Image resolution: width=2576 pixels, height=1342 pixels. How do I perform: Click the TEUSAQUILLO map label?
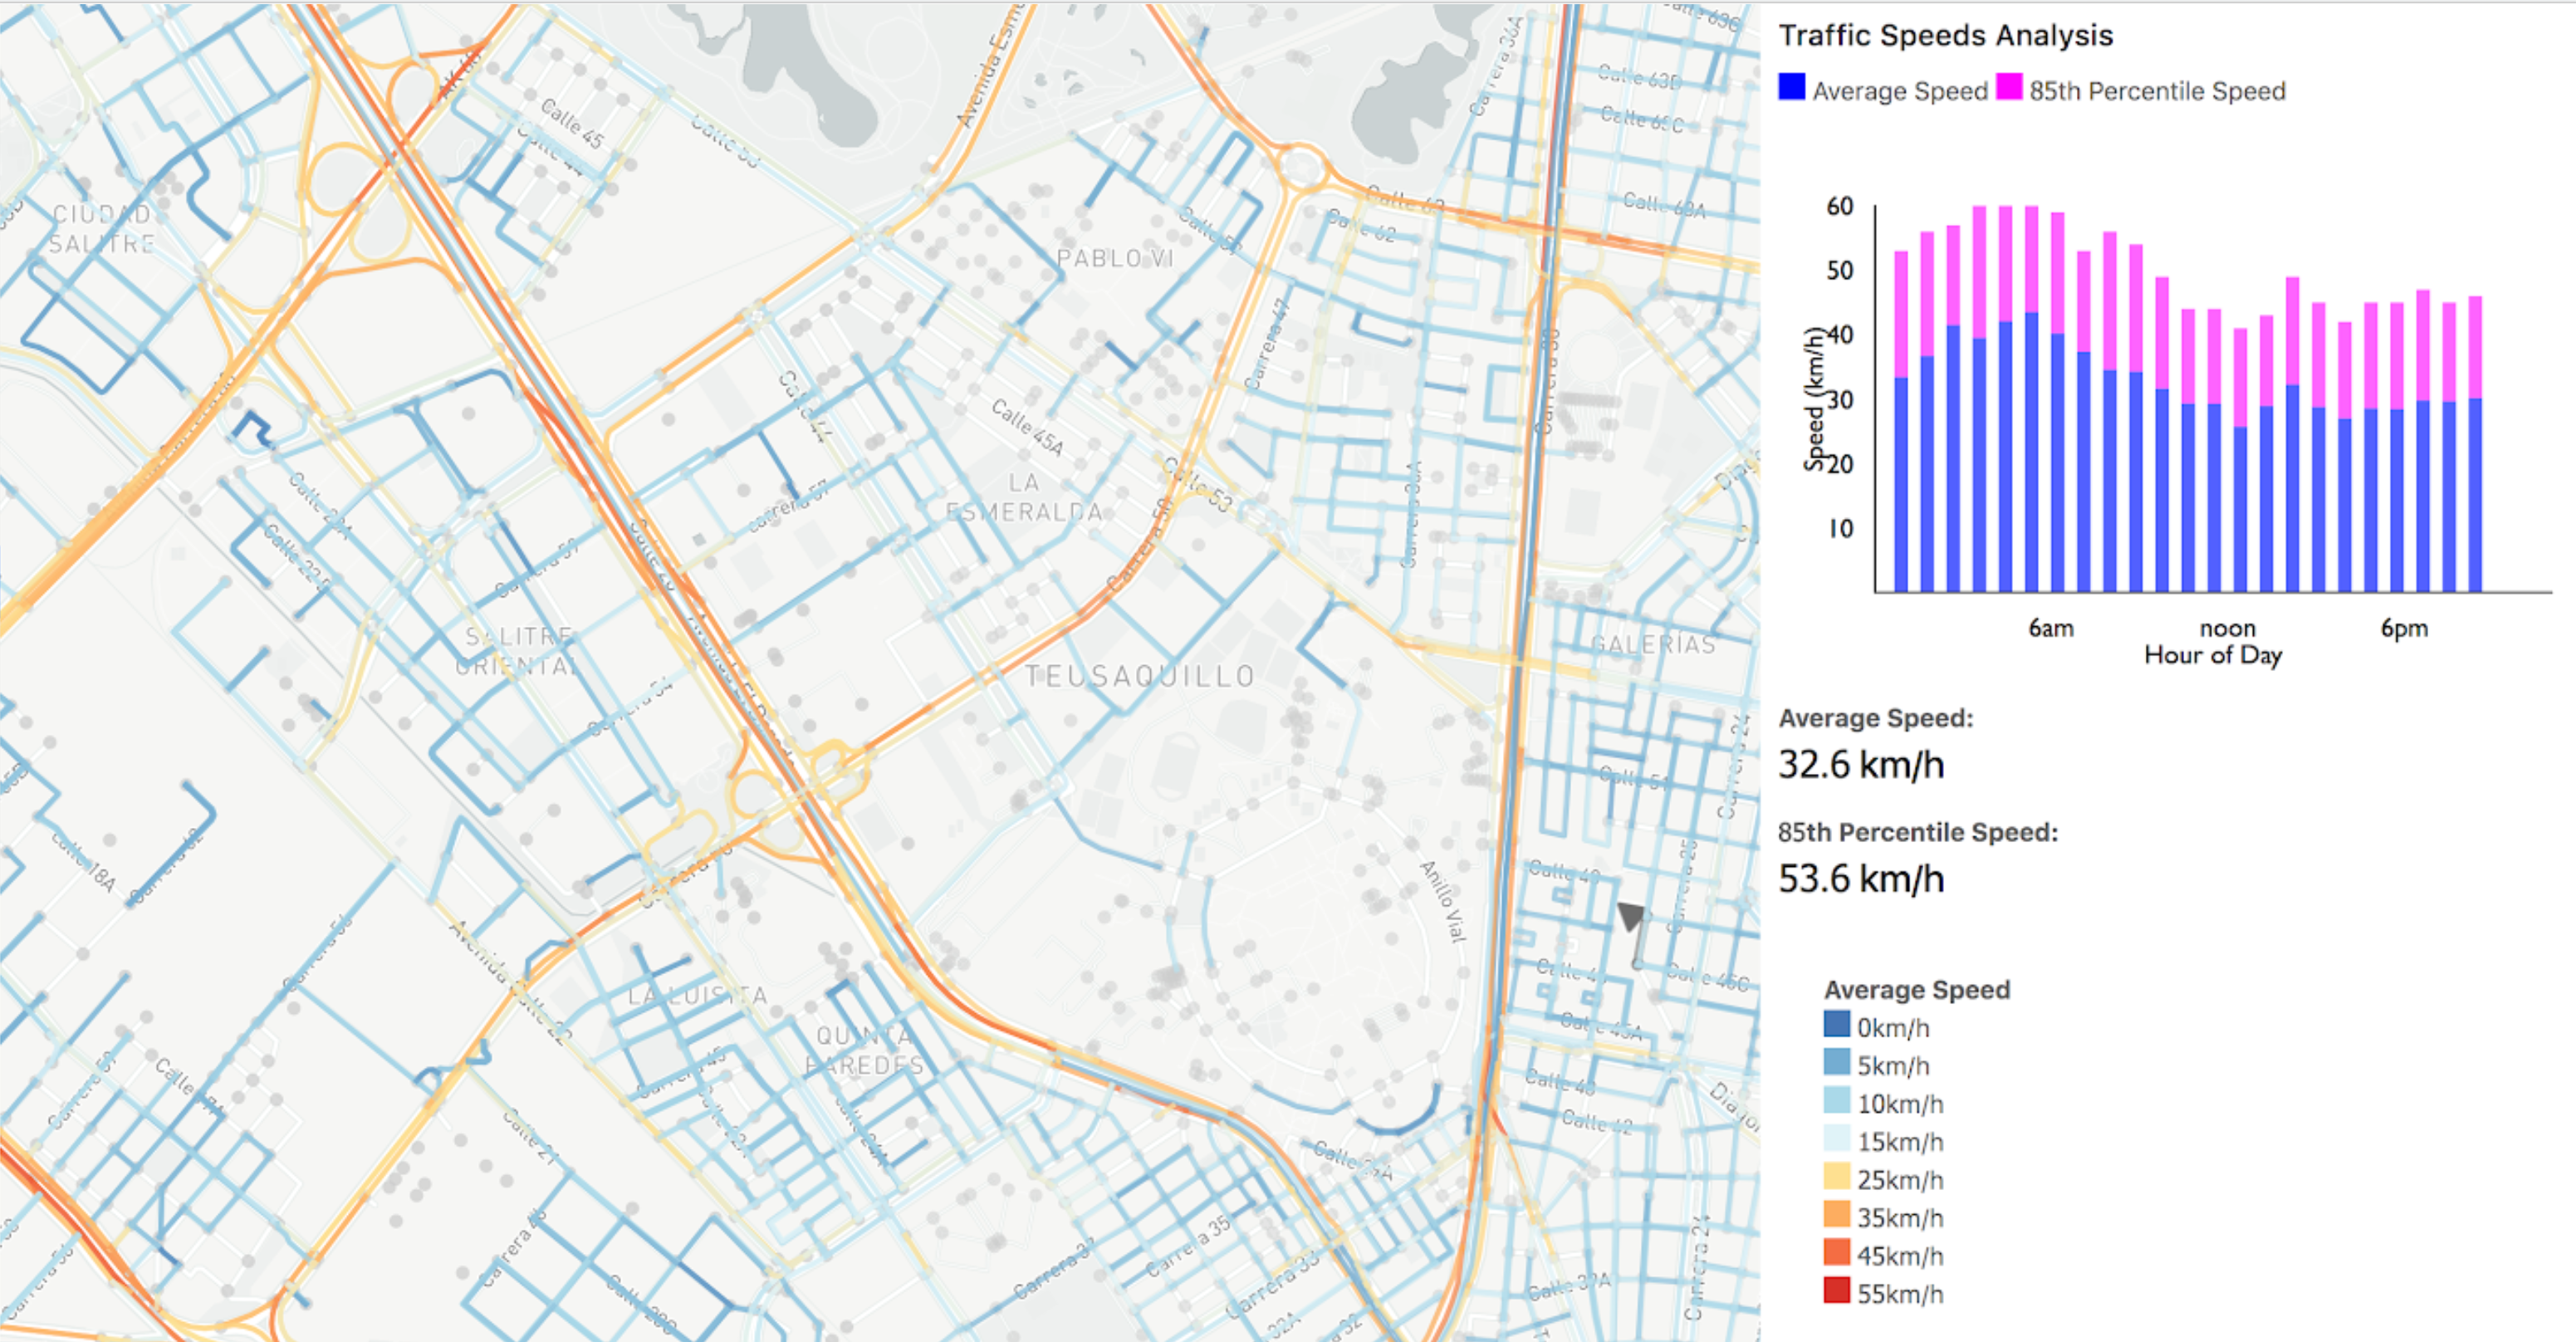(1140, 677)
